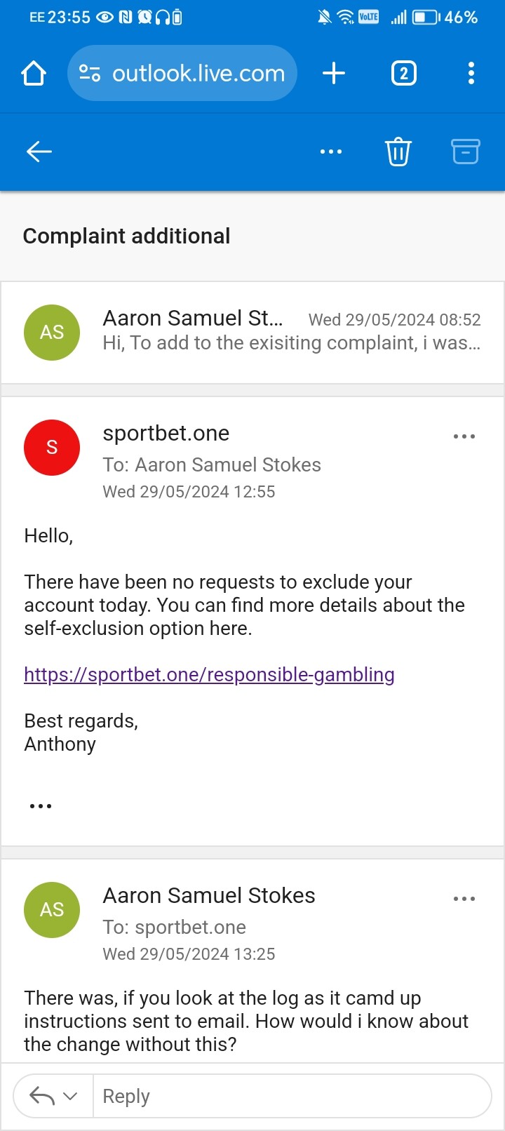505x1131 pixels.
Task: Open the browser three-dot overflow menu
Action: 471,73
